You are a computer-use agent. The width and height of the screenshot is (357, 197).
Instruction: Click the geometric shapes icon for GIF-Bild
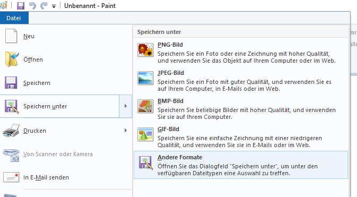point(145,134)
